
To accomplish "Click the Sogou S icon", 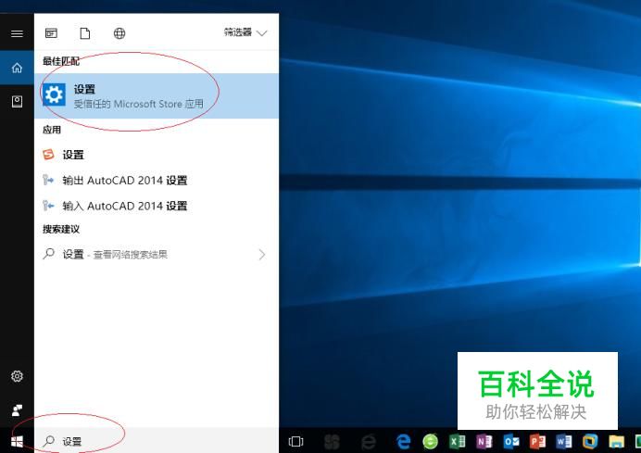I will coord(49,155).
